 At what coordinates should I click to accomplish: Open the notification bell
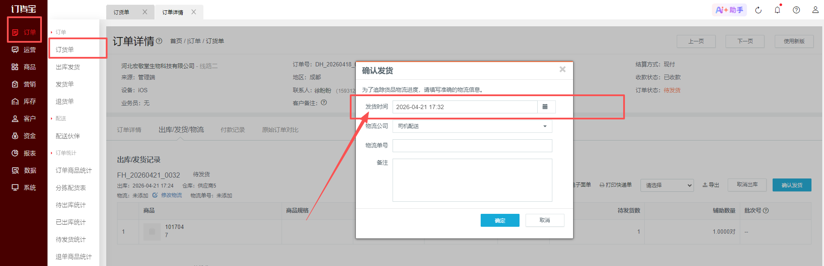pyautogui.click(x=777, y=10)
